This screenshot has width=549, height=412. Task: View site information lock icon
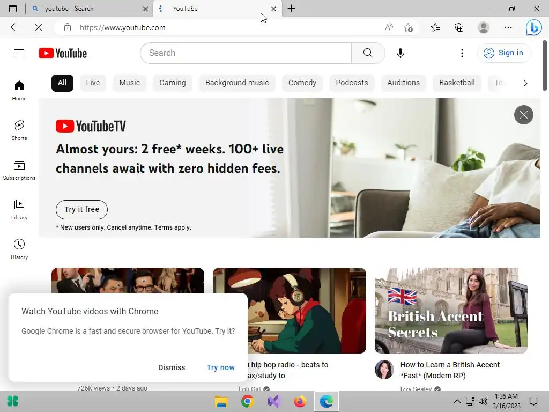coord(68,27)
